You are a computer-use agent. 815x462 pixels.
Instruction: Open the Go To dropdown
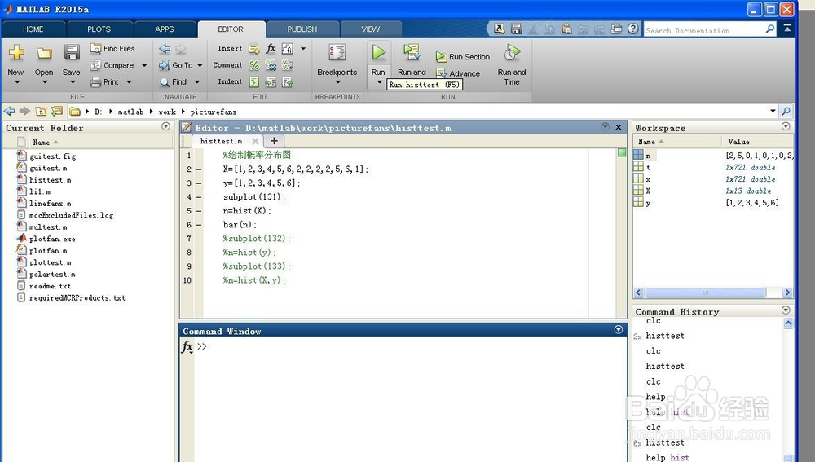180,65
